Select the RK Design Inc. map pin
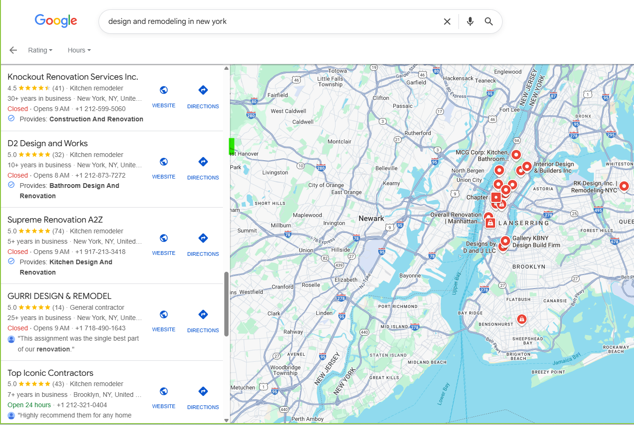 (x=624, y=186)
